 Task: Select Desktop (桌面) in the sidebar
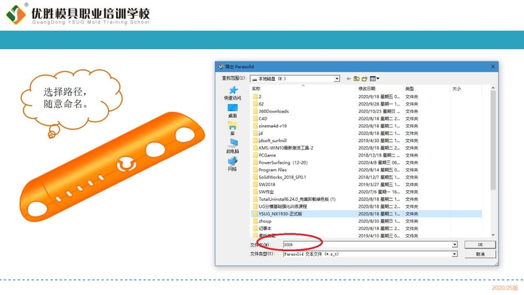233,111
